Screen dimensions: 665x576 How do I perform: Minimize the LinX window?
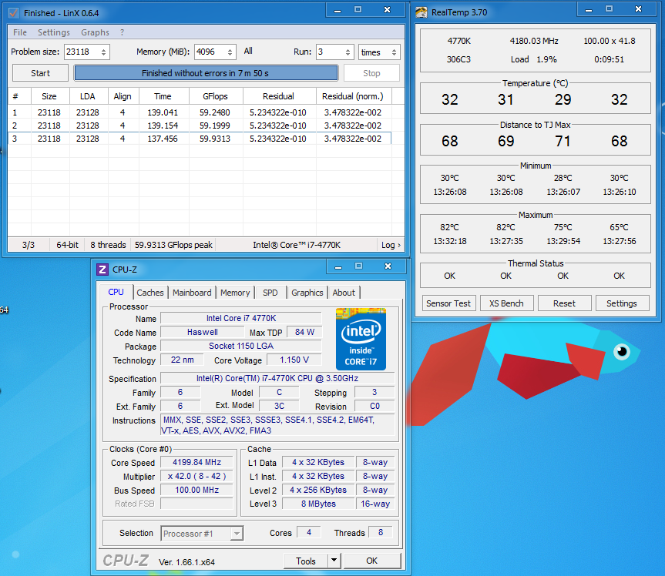[338, 10]
